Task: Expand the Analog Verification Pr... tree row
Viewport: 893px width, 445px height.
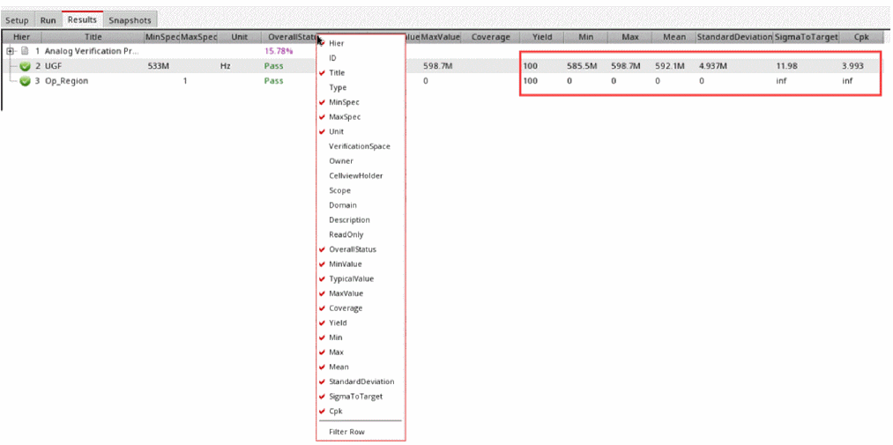Action: coord(11,51)
